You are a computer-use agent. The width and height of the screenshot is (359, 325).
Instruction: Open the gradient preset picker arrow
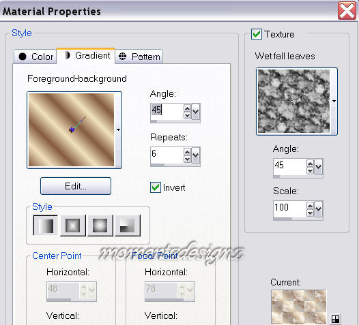tap(118, 130)
